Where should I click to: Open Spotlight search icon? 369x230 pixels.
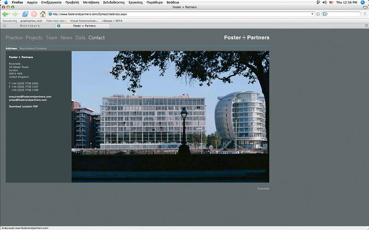click(363, 2)
